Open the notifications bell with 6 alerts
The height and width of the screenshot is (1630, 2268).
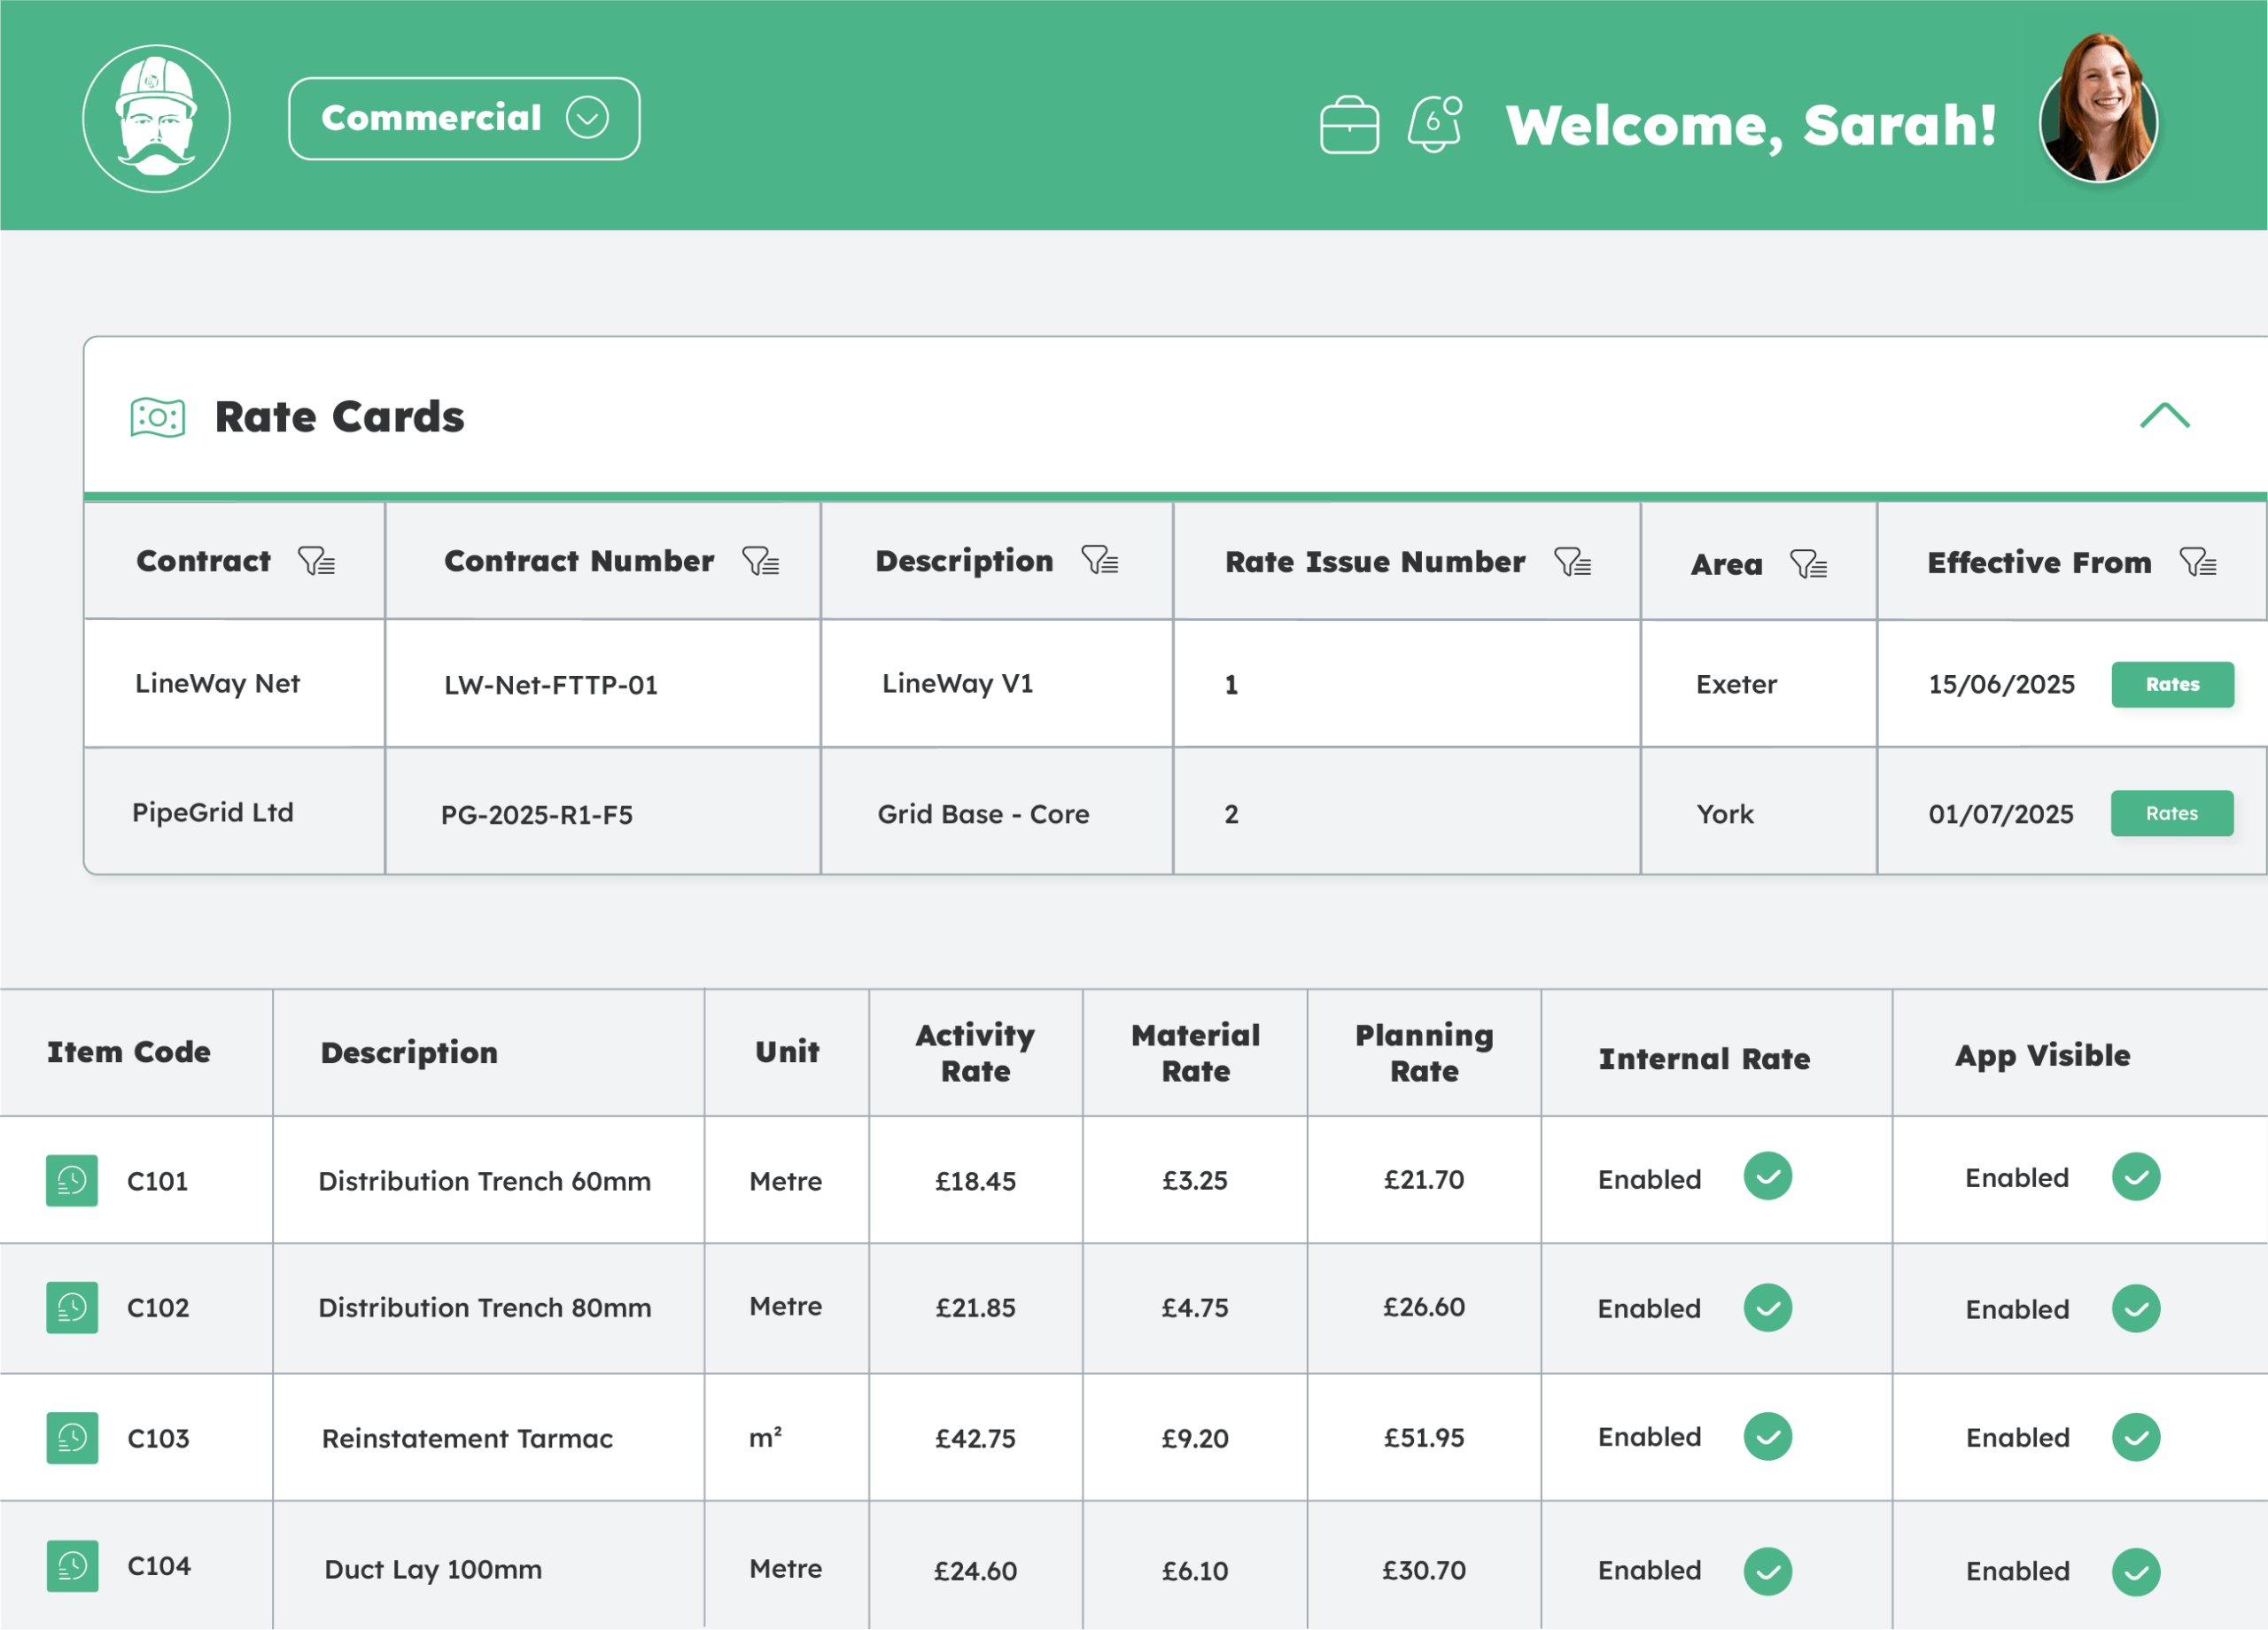pyautogui.click(x=1435, y=124)
